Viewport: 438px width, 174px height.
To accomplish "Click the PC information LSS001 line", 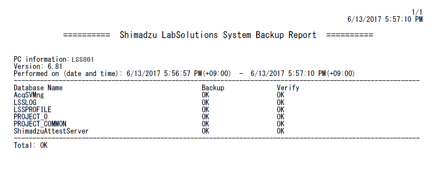I will (x=53, y=59).
